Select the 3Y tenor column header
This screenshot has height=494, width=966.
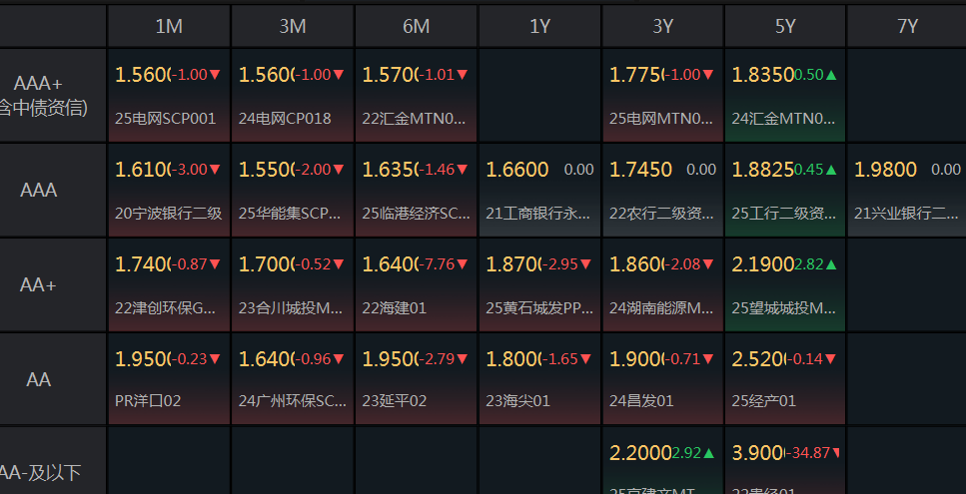pyautogui.click(x=662, y=26)
